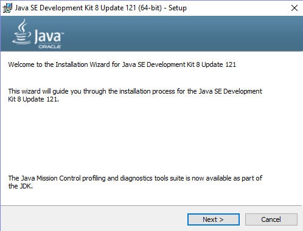Click the Java wordmark in the banner

49,36
